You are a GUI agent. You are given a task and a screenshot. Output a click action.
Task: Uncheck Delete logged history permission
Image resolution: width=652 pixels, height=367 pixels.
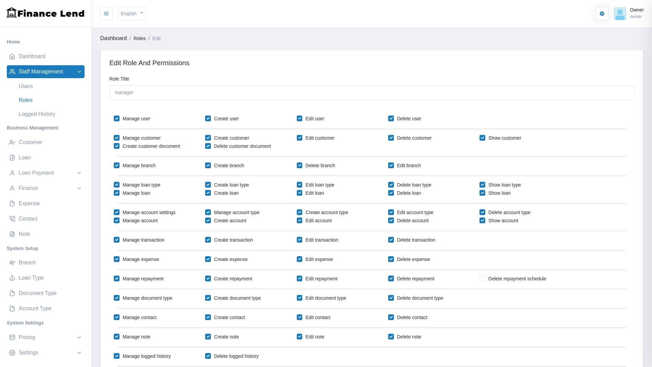[208, 356]
